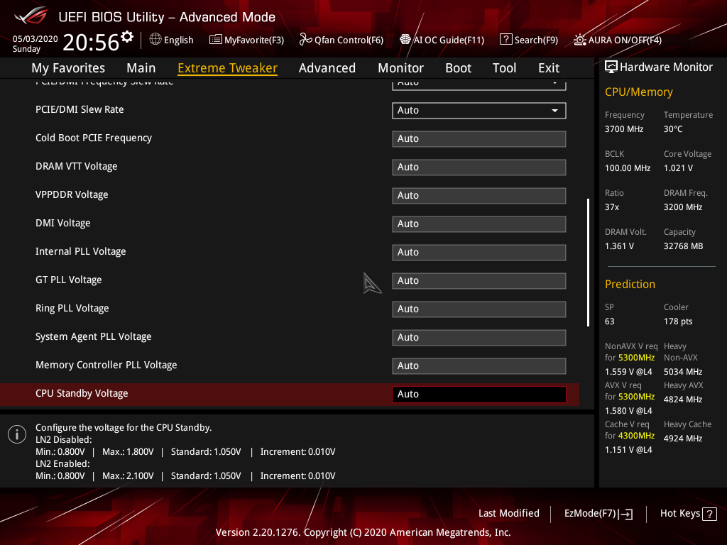Click the globe language icon

pos(155,40)
